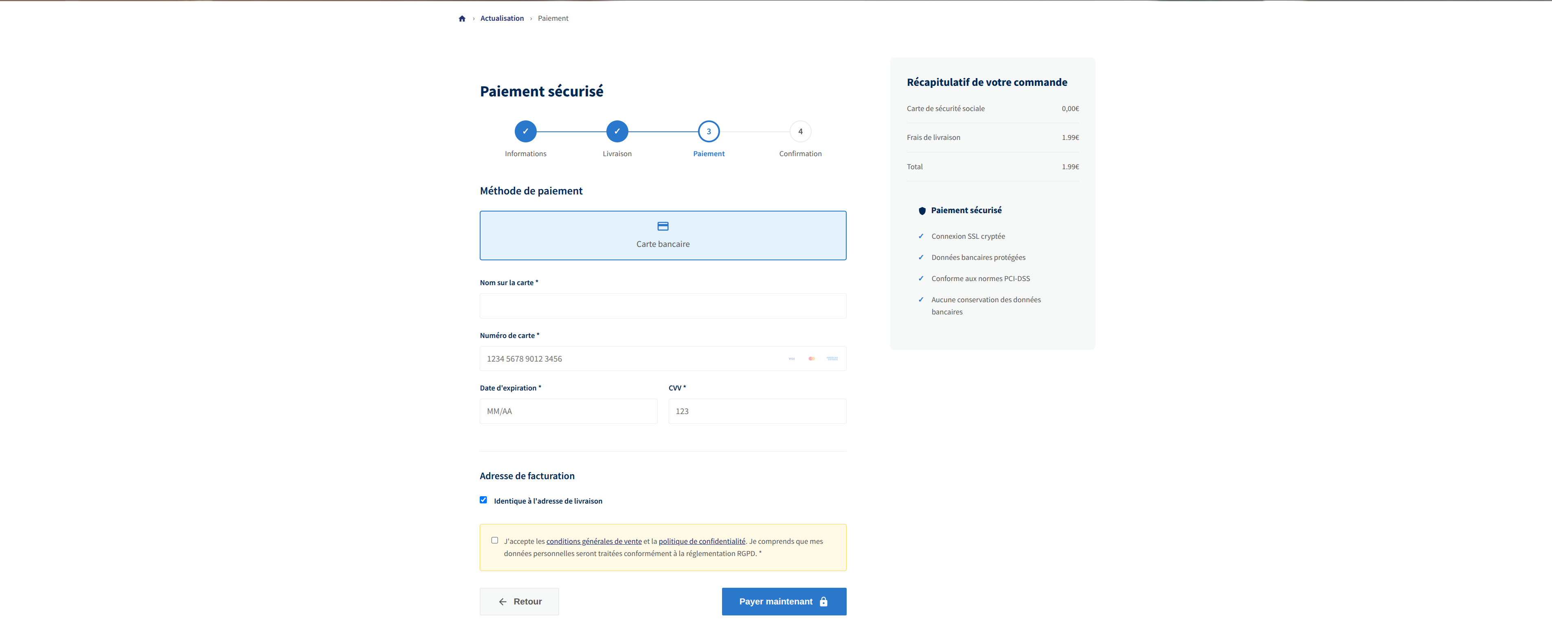Focus the Nom sur la carte field
The image size is (1552, 626).
663,306
